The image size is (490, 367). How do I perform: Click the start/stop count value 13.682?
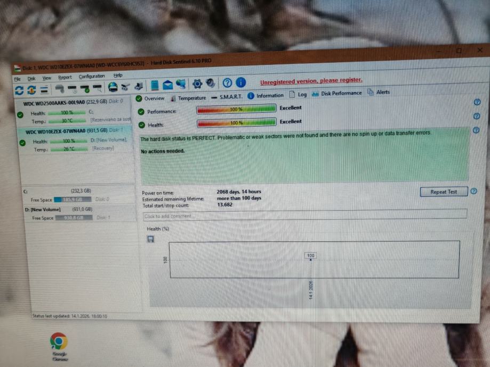click(x=224, y=205)
